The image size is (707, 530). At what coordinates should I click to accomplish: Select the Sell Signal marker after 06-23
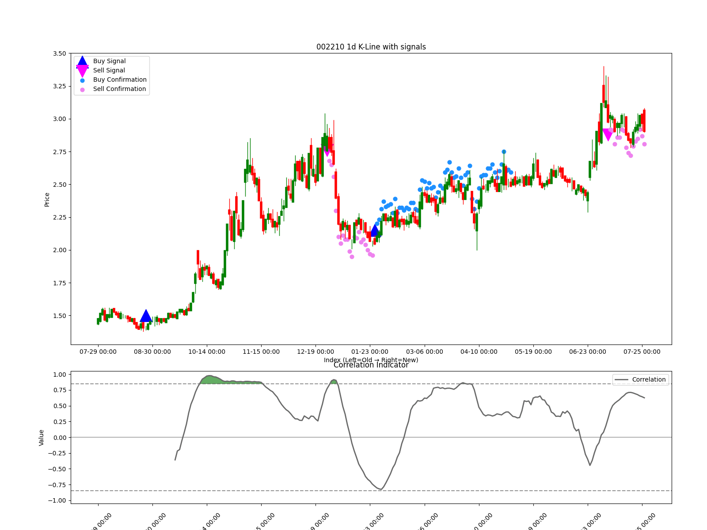point(608,135)
